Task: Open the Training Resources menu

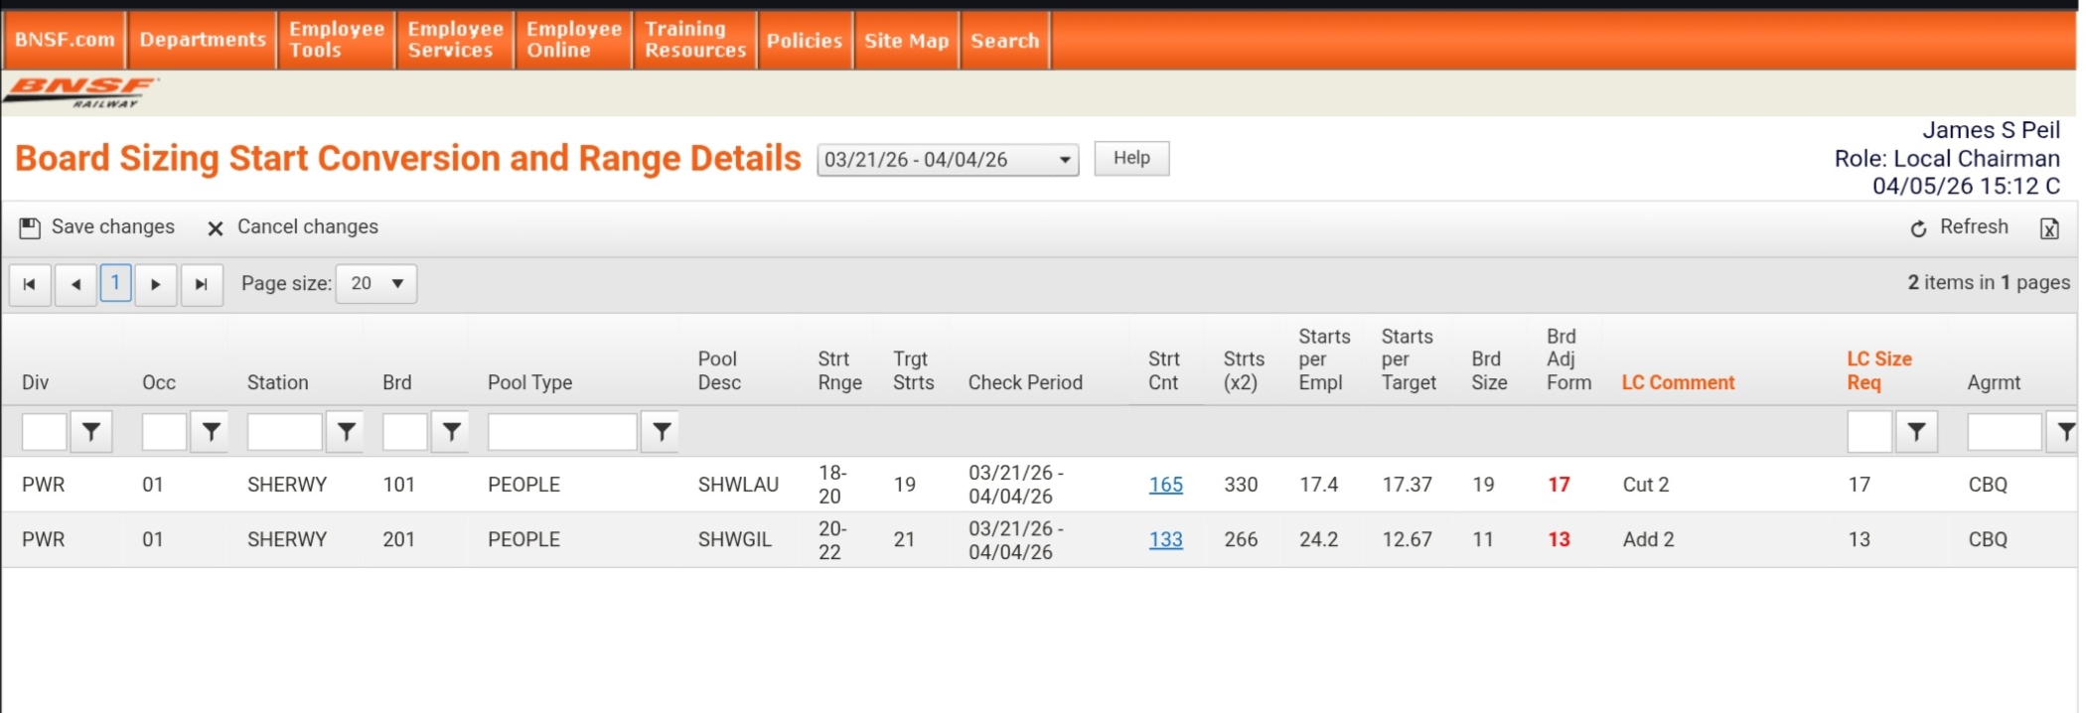Action: pyautogui.click(x=694, y=40)
